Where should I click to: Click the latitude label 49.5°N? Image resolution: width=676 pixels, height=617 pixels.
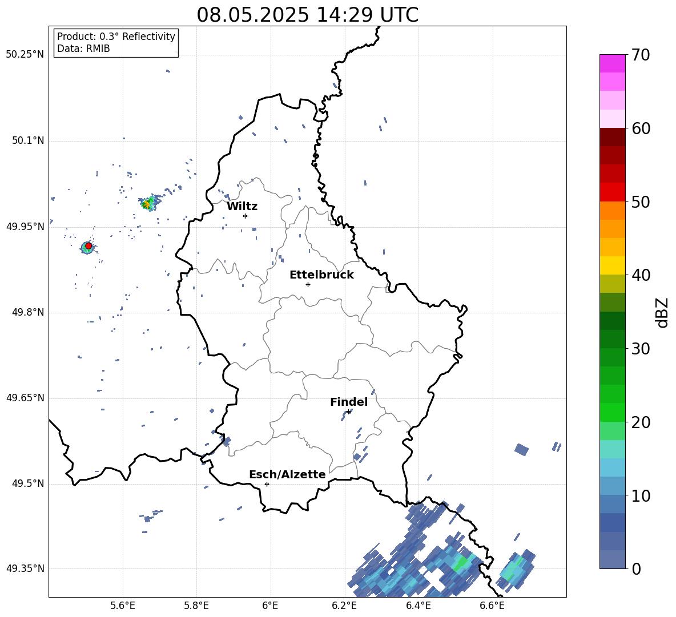coord(28,483)
